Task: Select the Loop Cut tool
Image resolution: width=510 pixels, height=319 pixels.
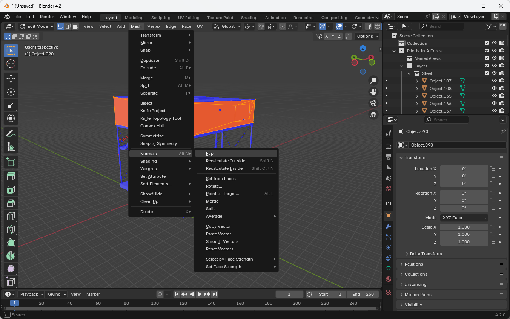Action: tap(11, 216)
